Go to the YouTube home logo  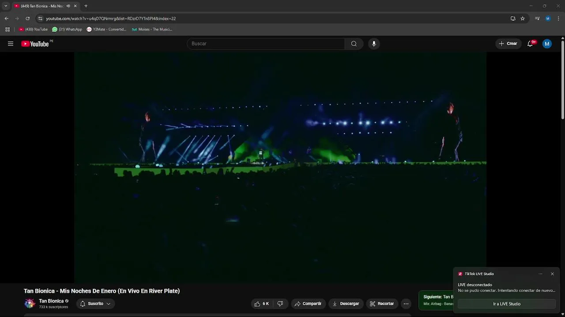tap(35, 44)
